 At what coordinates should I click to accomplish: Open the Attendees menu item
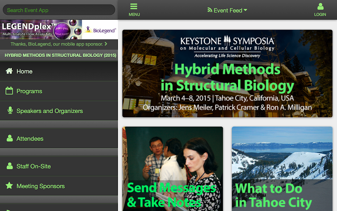pos(59,138)
